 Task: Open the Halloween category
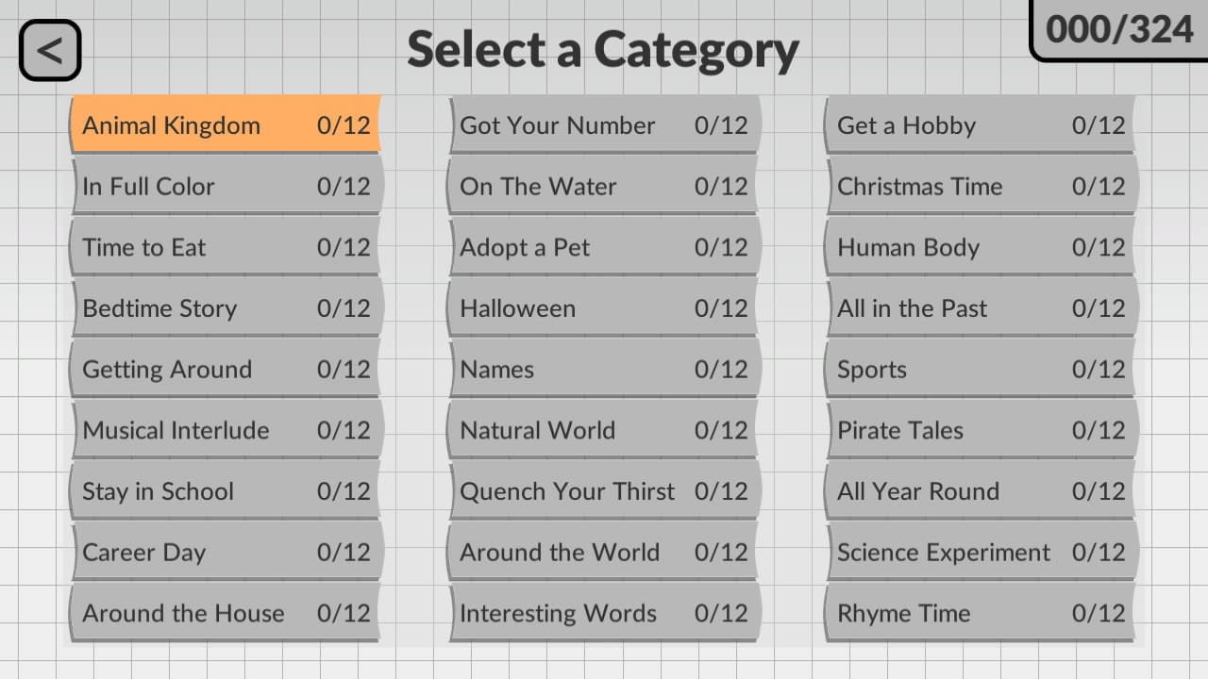pos(603,308)
